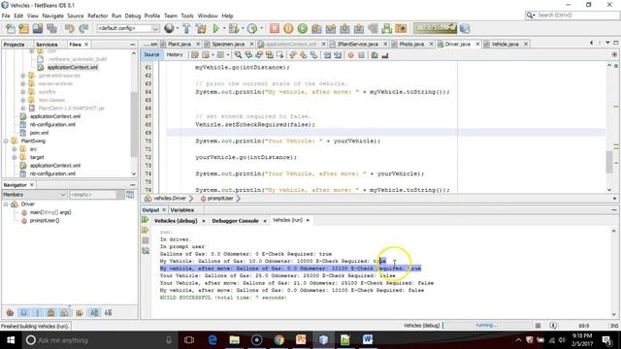
Task: Open Microsoft Word from the taskbar
Action: pyautogui.click(x=368, y=340)
